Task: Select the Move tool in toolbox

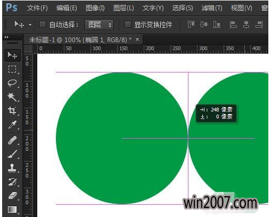Action: click(12, 55)
